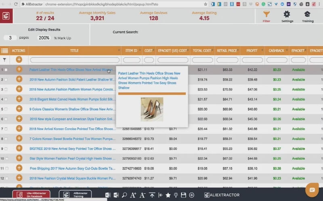This screenshot has width=323, height=201.
Task: Click the first Excel export icon in the bottom toolbar
Action: pos(108,195)
